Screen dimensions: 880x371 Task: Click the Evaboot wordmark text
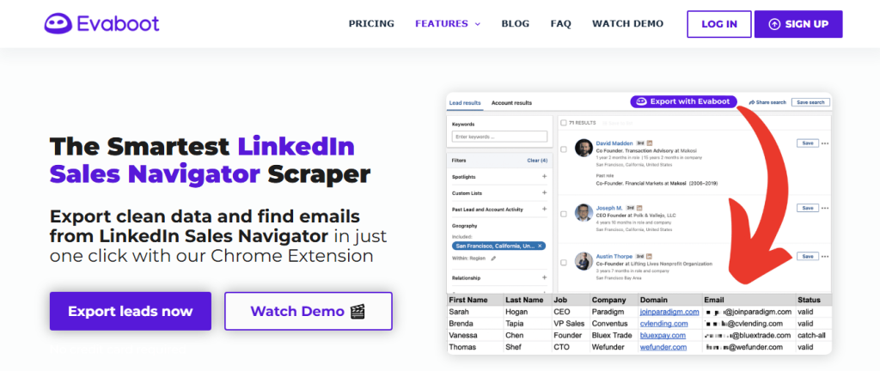coord(119,23)
